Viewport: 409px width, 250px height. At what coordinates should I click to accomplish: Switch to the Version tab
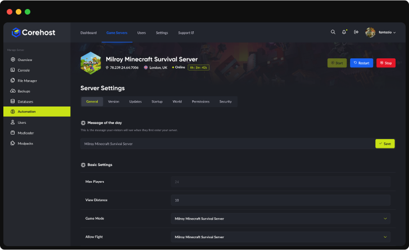[x=113, y=101]
